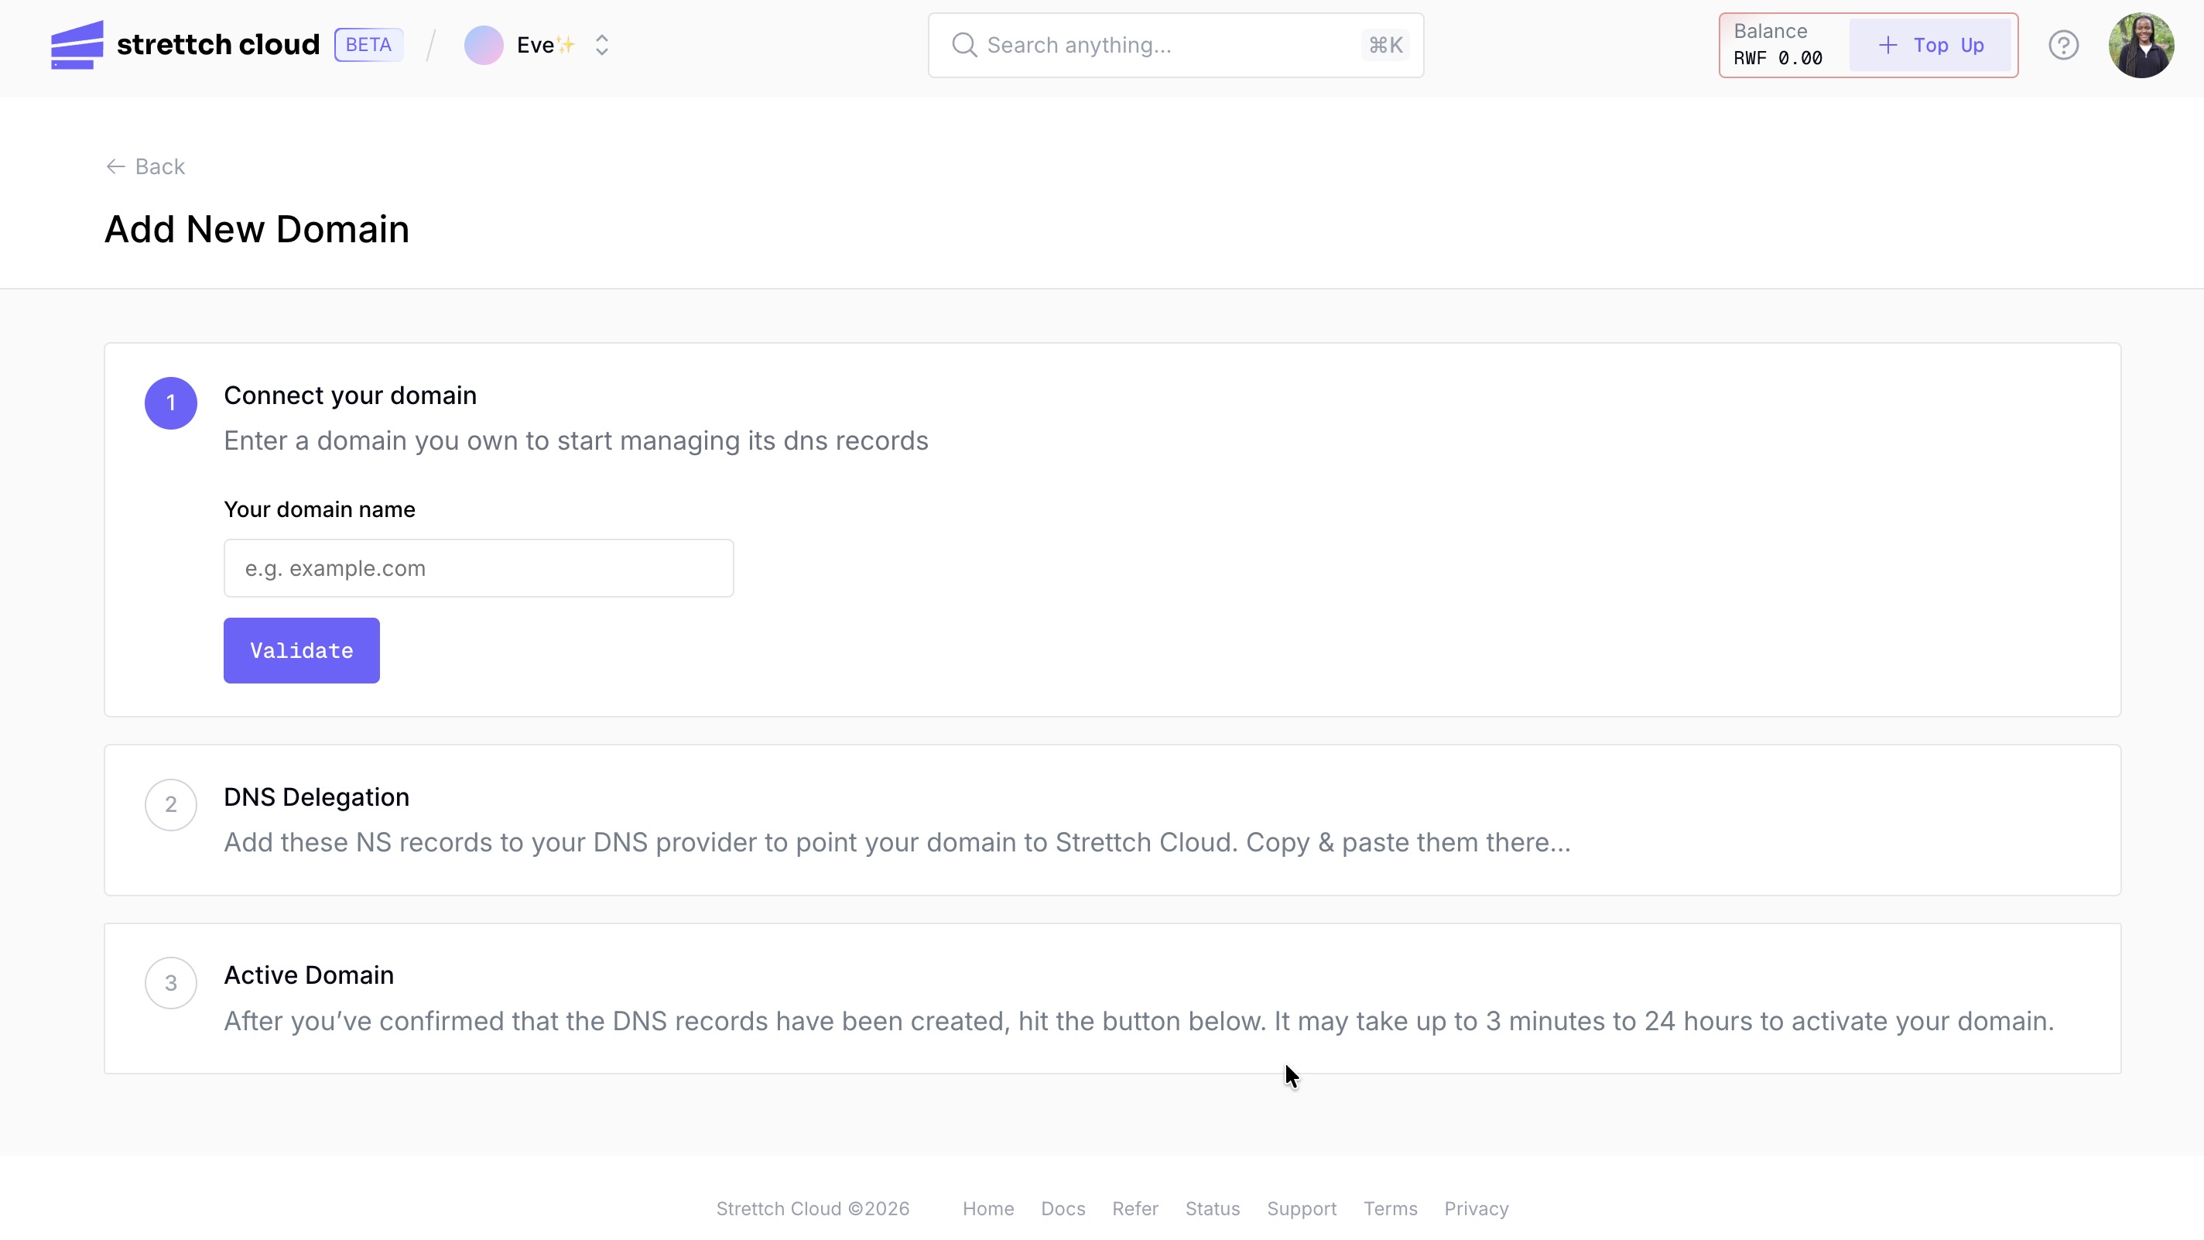Image resolution: width=2204 pixels, height=1240 pixels.
Task: Click the back arrow icon
Action: pos(115,166)
